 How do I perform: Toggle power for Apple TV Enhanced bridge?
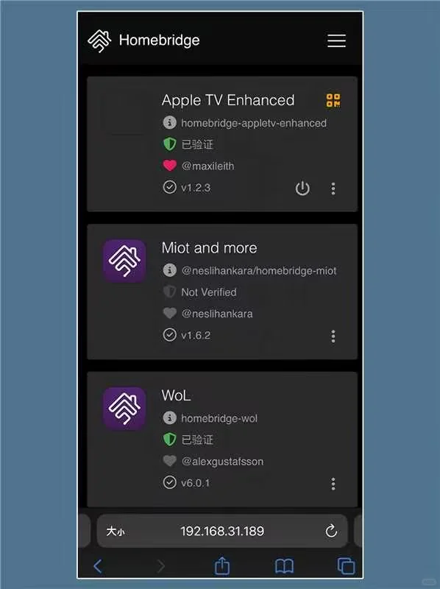tap(302, 188)
